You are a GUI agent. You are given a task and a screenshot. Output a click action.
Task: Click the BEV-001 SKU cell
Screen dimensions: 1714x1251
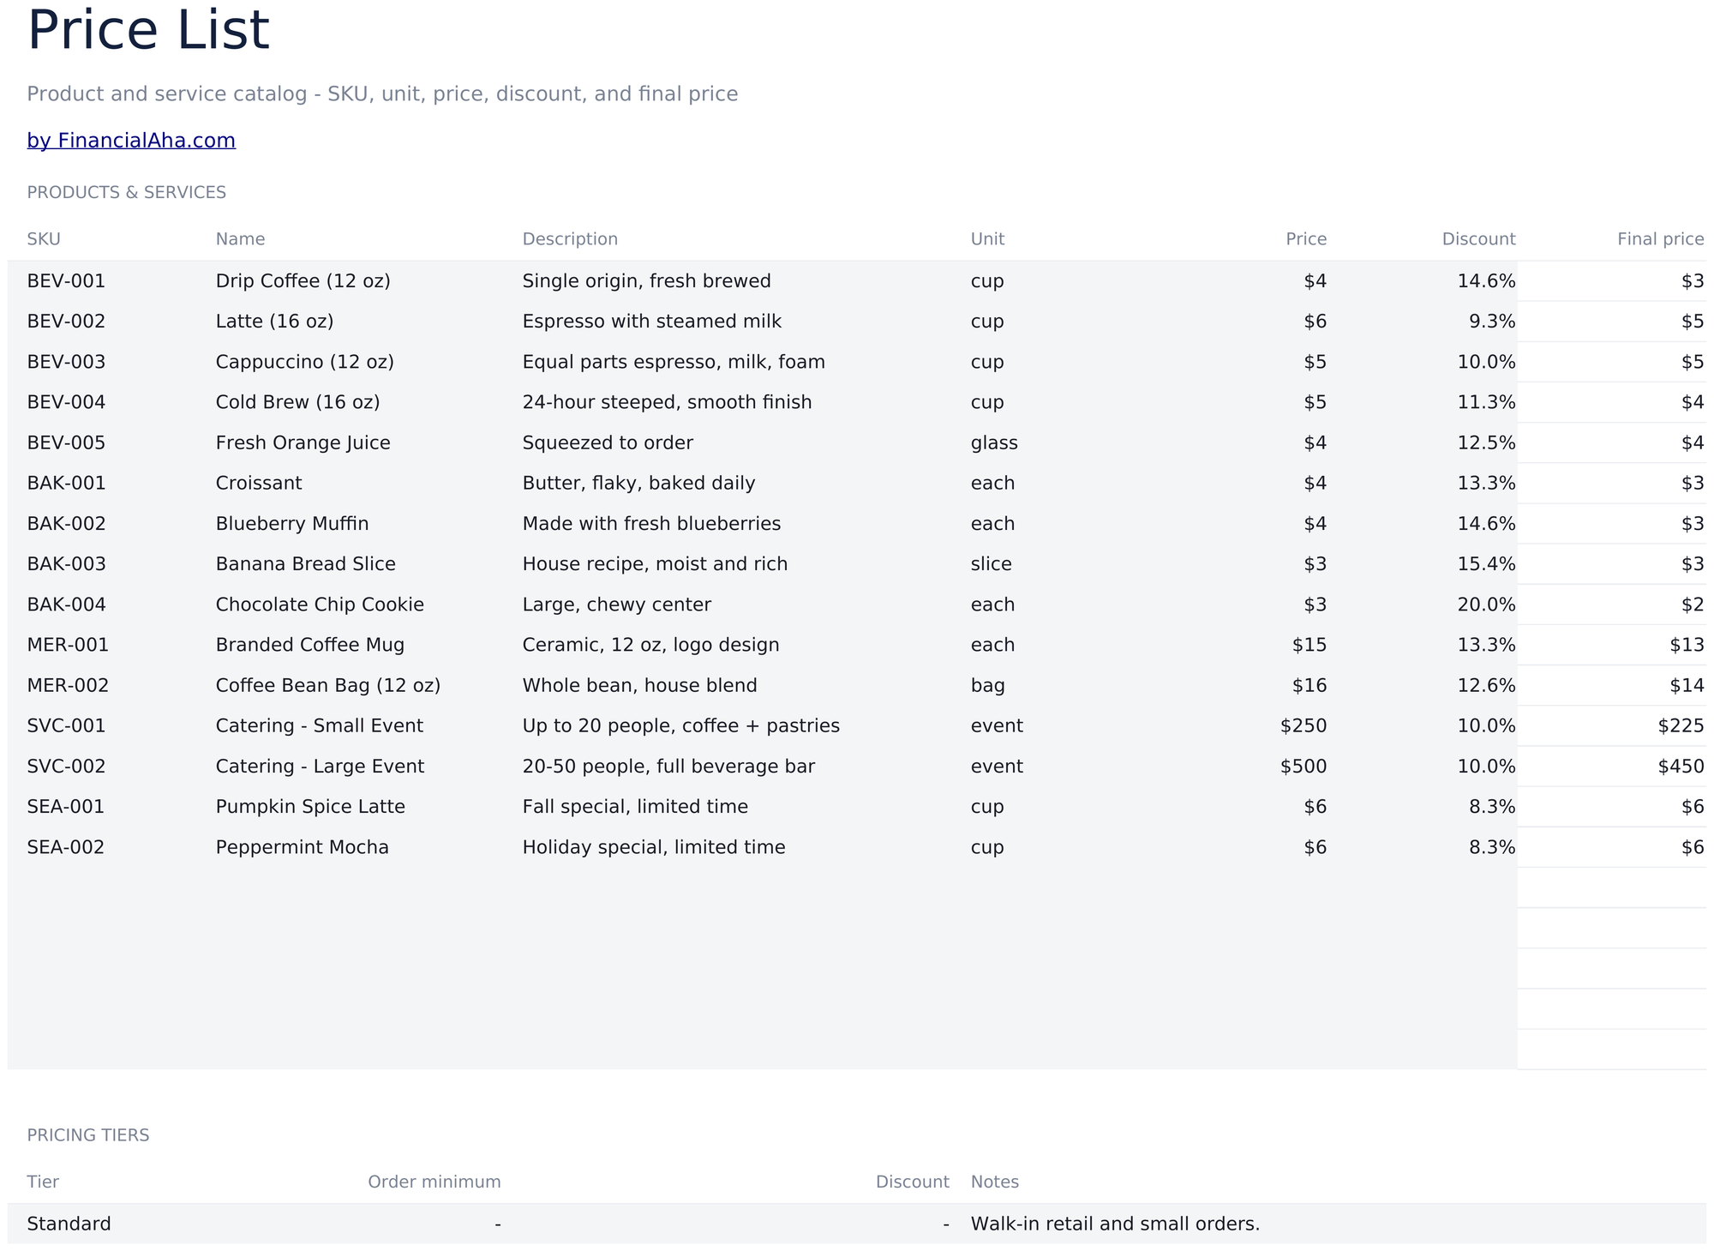66,281
